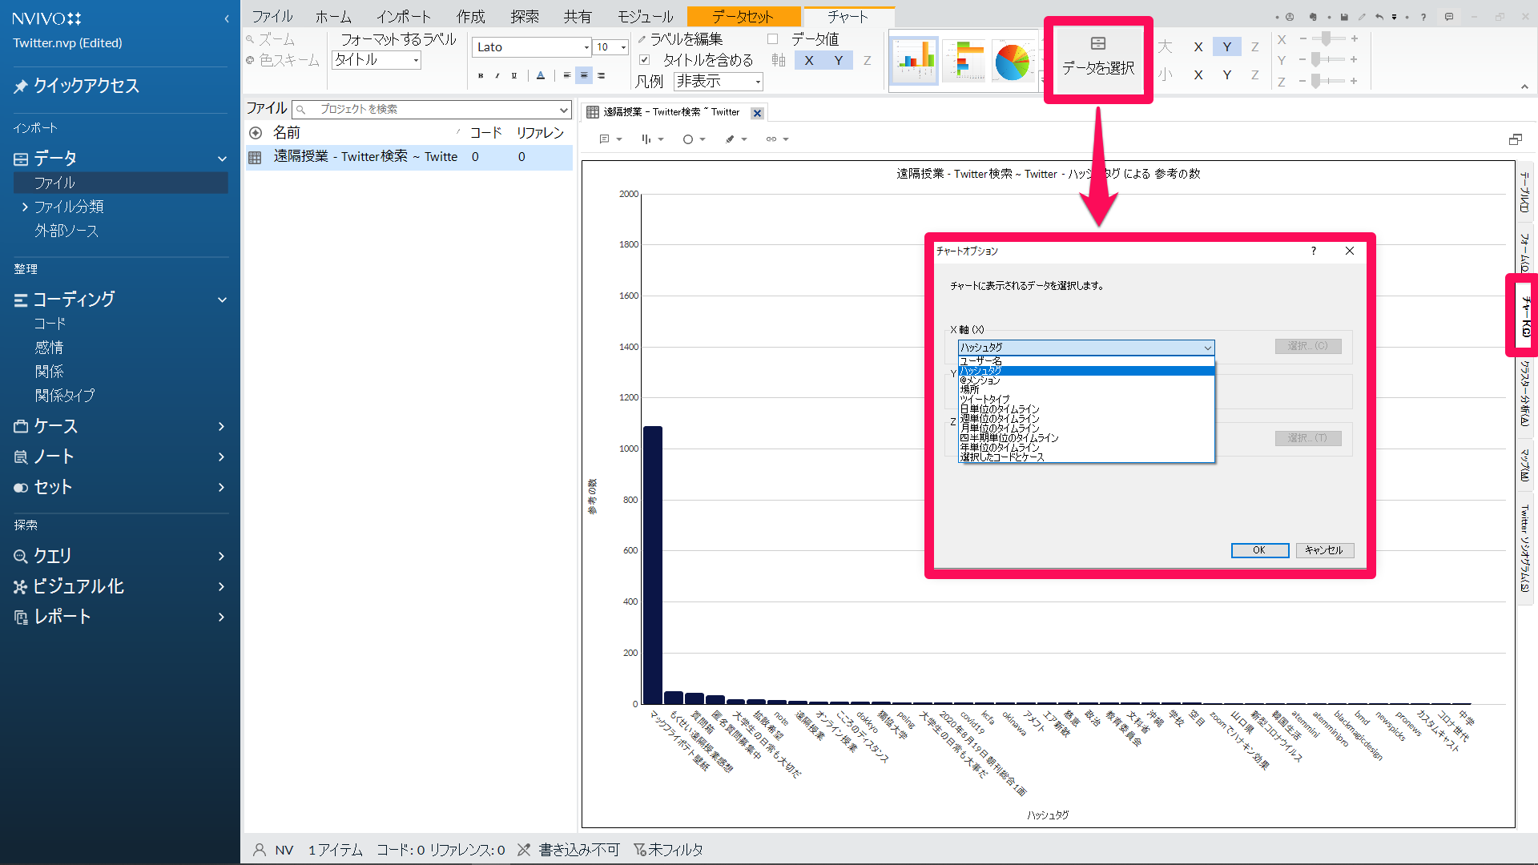Toggle the Y axis label button
1538x865 pixels.
(838, 60)
